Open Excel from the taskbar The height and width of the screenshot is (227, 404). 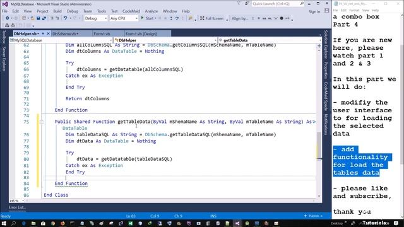pos(131,223)
